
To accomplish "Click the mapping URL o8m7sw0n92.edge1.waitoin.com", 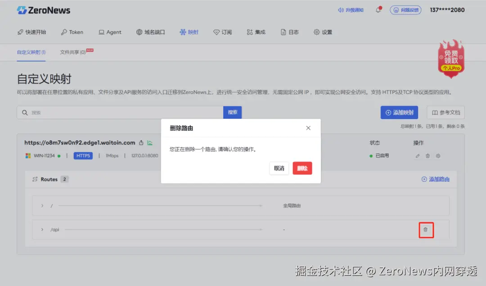I will click(x=80, y=143).
